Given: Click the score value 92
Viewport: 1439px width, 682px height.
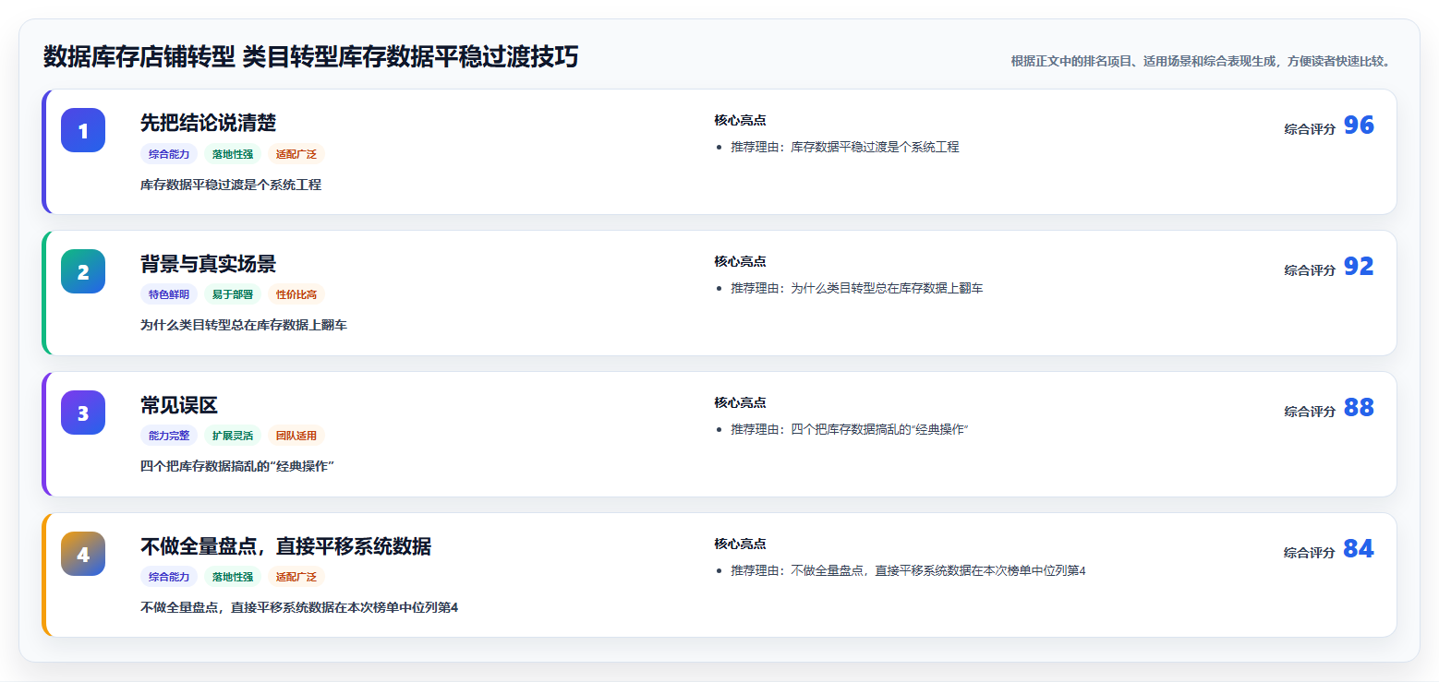Looking at the screenshot, I should 1359,267.
